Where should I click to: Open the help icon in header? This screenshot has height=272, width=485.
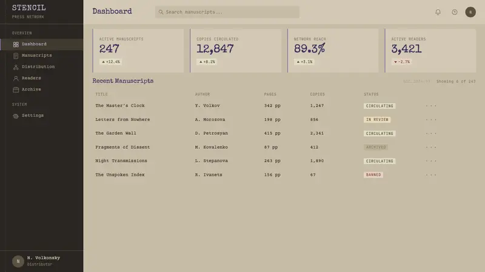click(x=454, y=12)
